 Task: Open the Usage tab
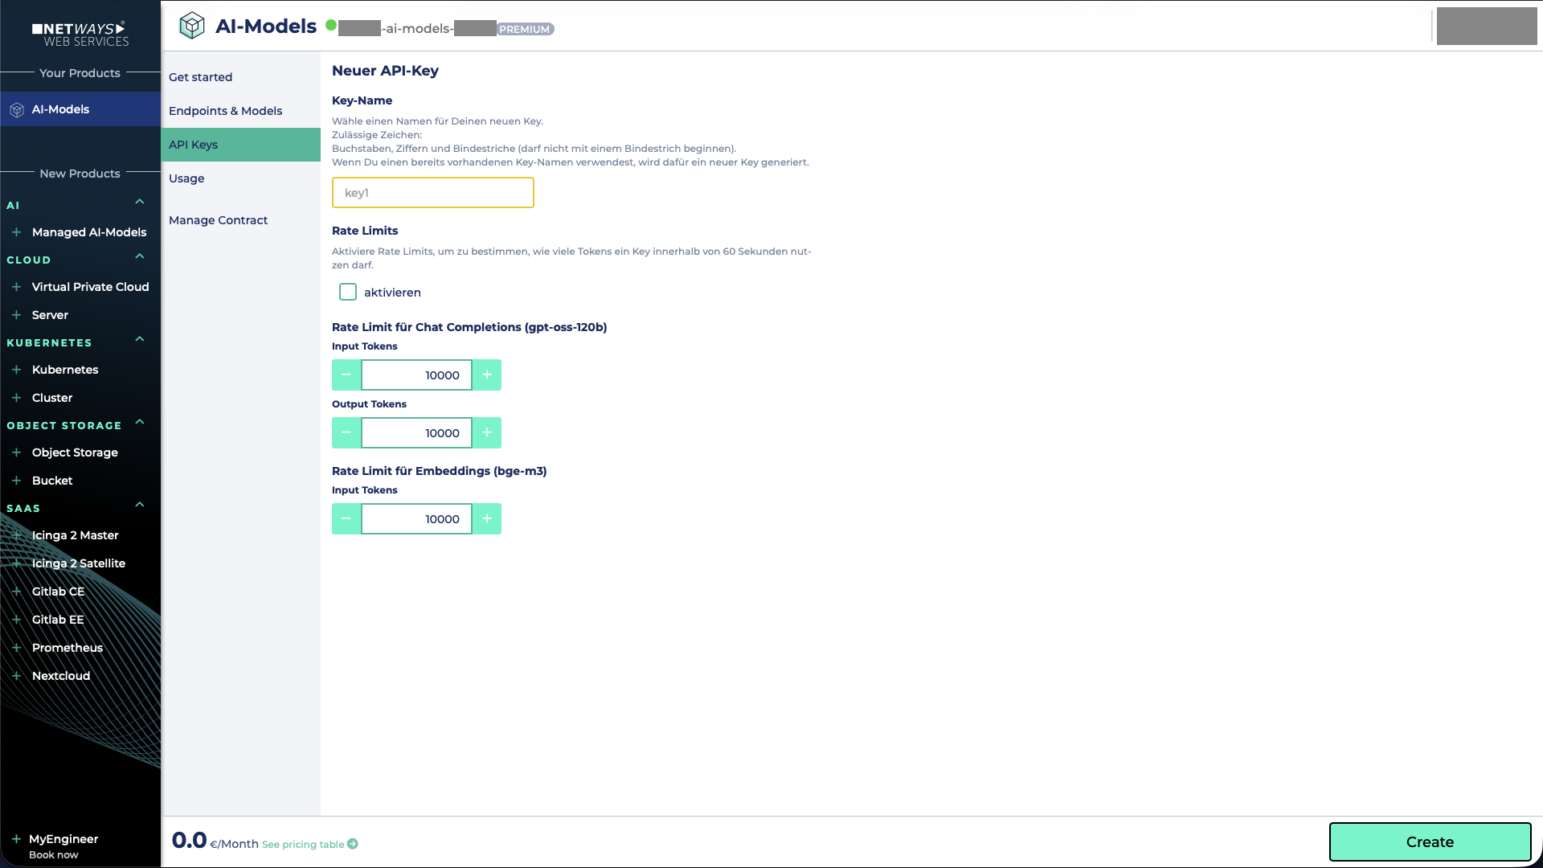coord(241,178)
